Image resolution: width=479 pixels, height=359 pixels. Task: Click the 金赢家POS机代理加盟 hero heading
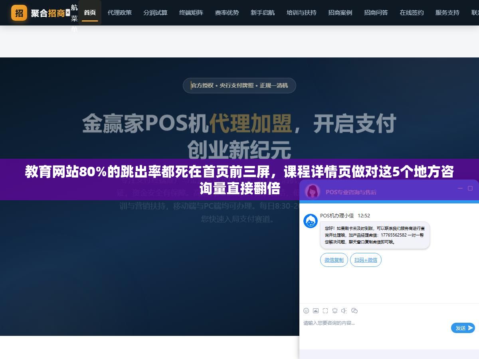point(239,136)
